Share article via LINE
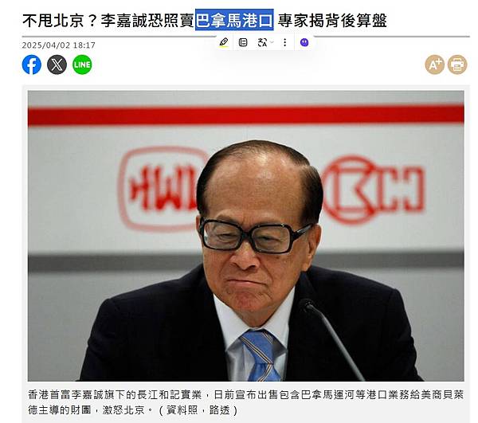Viewport: 478px width, 423px height. coord(82,65)
